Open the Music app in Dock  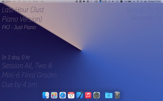point(88,95)
